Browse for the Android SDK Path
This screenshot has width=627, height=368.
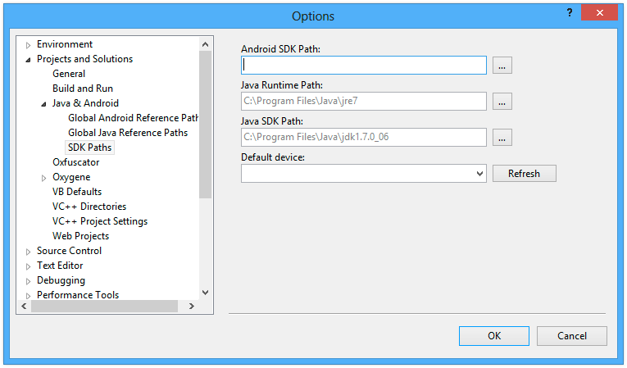point(502,66)
